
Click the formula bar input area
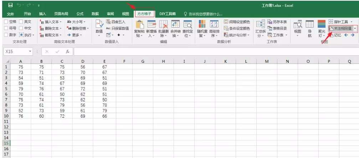coord(216,51)
